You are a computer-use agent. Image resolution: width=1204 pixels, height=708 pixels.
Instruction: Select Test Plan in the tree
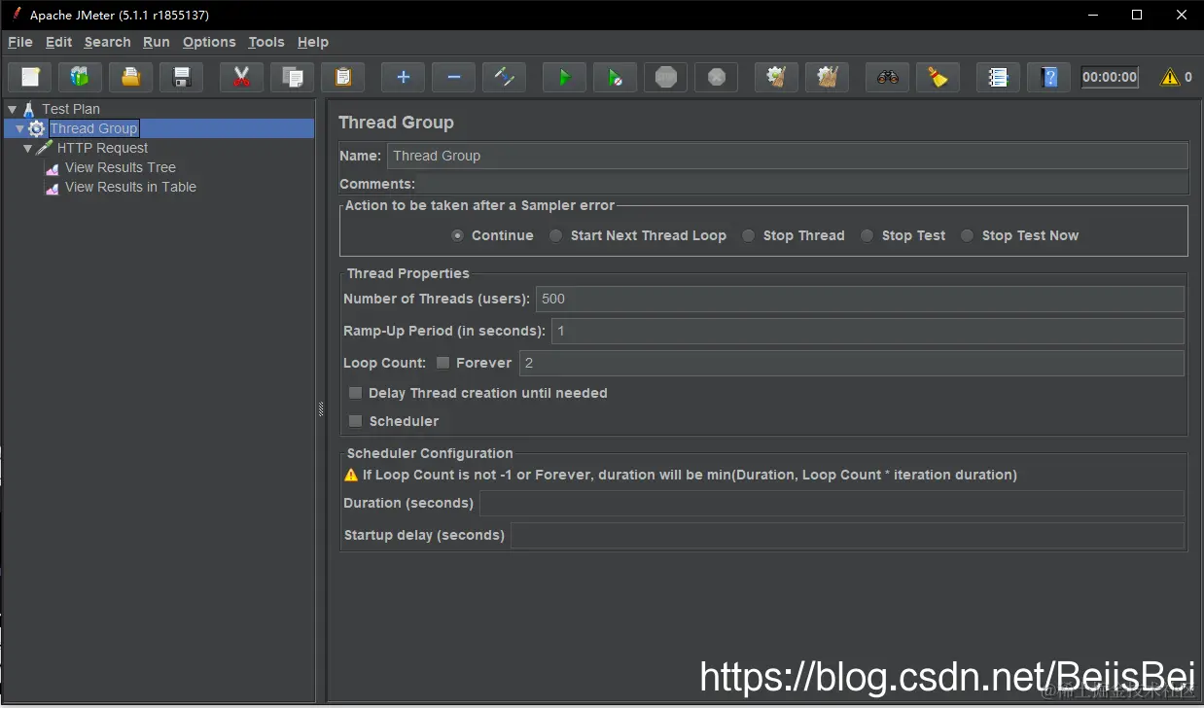[x=71, y=109]
